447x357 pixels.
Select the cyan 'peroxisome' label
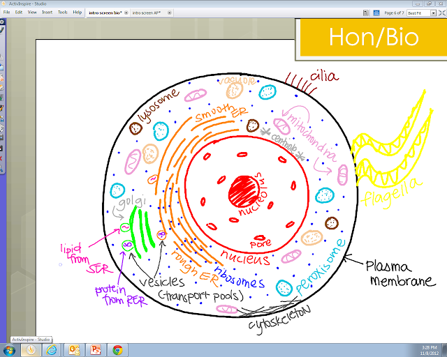click(320, 267)
